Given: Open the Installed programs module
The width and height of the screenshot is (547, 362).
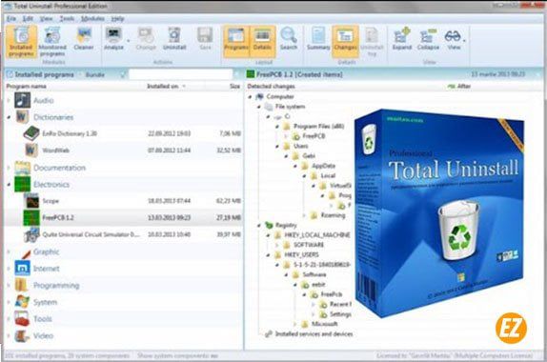Looking at the screenshot, I should (21, 42).
